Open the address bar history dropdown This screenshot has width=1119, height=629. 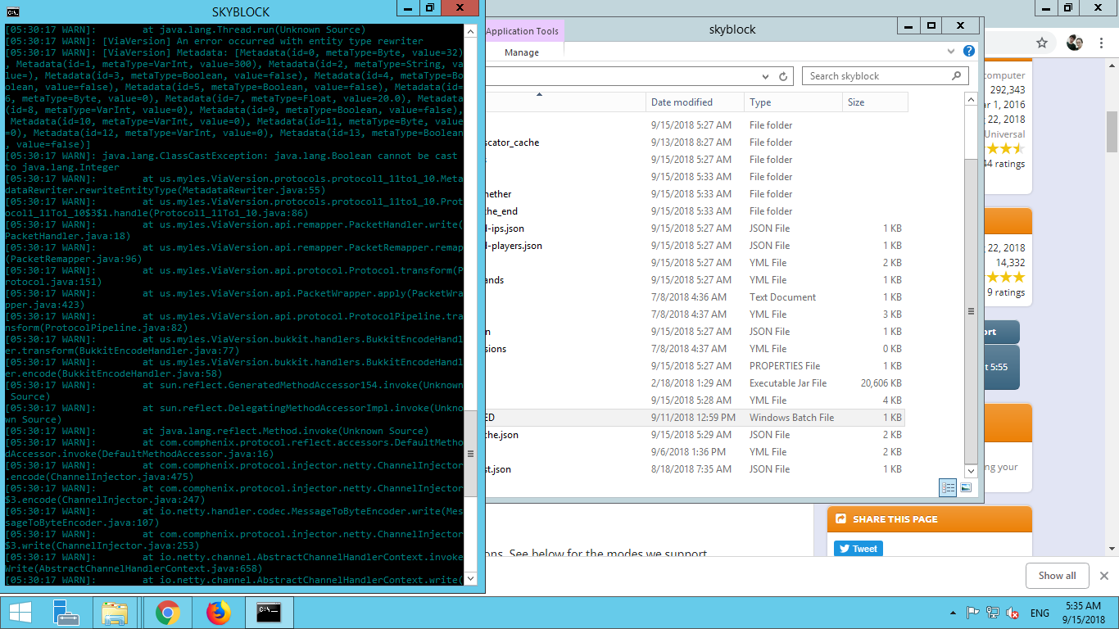pyautogui.click(x=765, y=76)
